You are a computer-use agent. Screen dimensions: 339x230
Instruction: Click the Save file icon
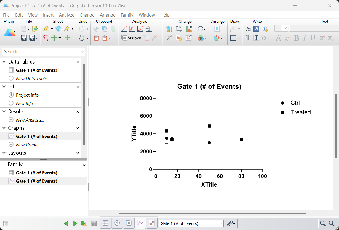coord(24,38)
